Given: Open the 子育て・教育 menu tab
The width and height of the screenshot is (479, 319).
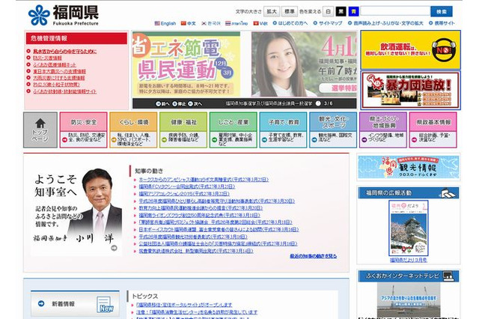Looking at the screenshot, I should point(283,130).
